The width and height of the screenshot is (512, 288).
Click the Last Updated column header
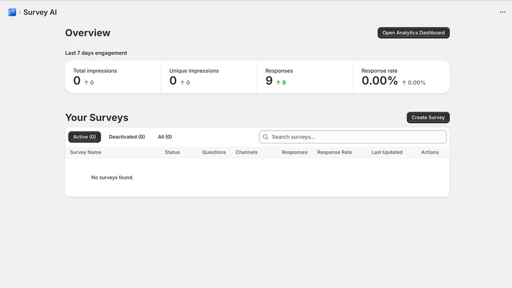(x=387, y=152)
